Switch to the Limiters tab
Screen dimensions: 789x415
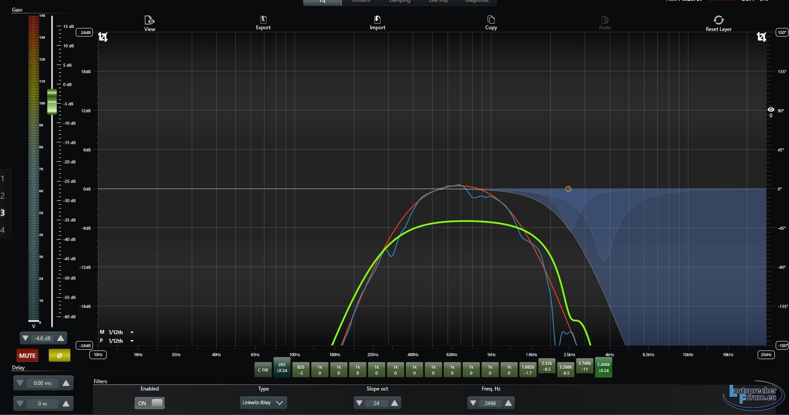point(361,2)
